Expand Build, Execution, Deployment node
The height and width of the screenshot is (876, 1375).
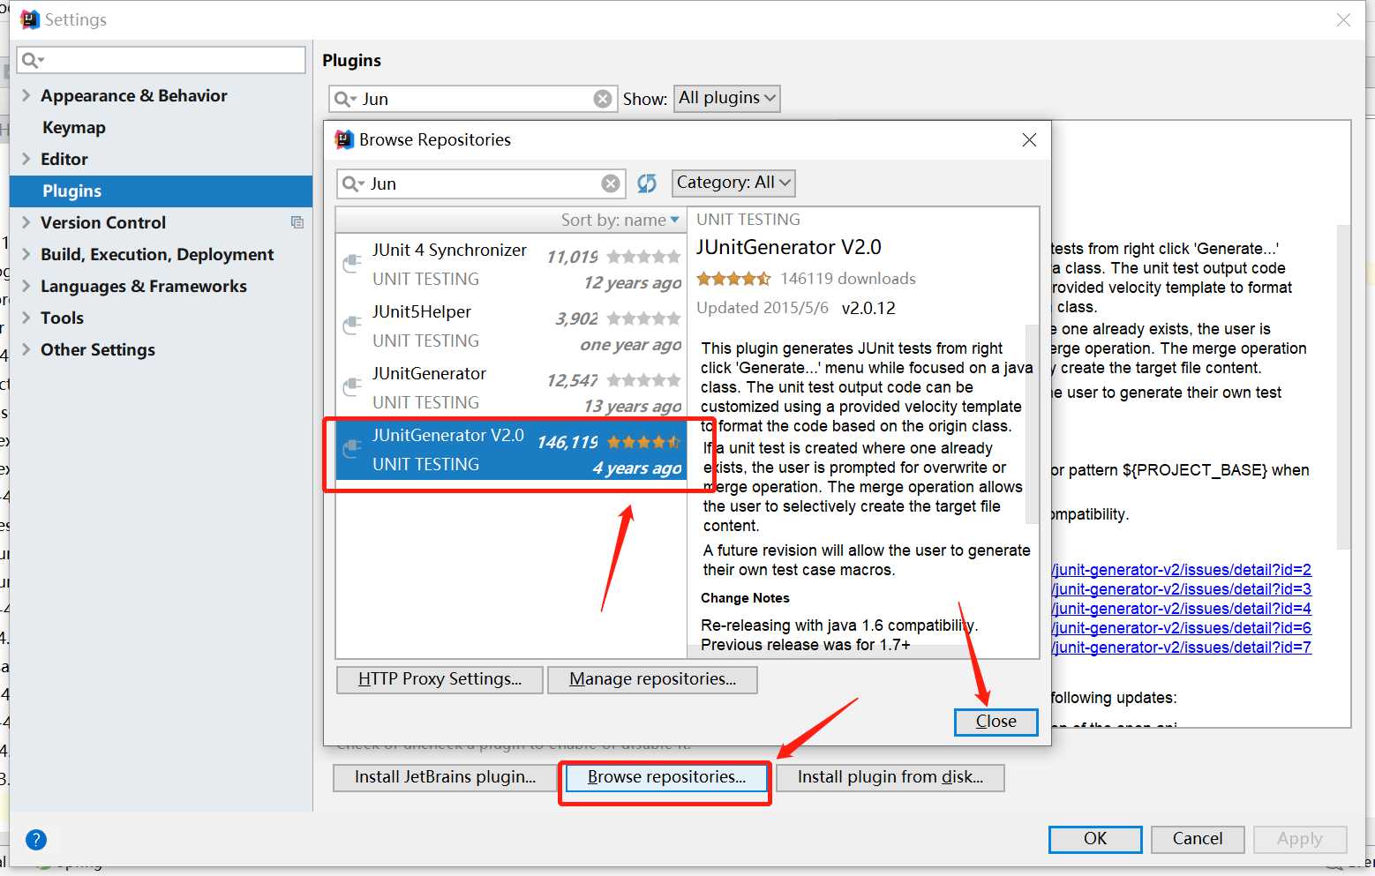(26, 254)
